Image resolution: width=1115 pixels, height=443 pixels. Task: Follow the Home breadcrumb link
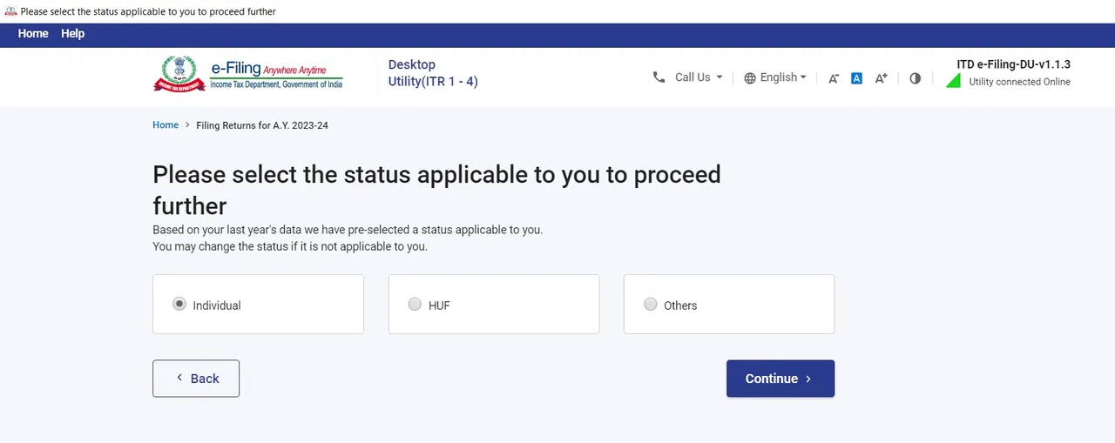tap(166, 125)
